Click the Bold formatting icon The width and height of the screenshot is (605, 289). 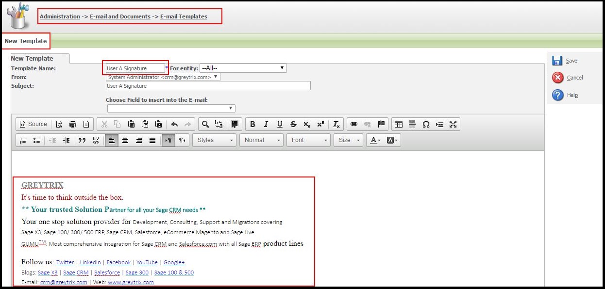tap(252, 124)
